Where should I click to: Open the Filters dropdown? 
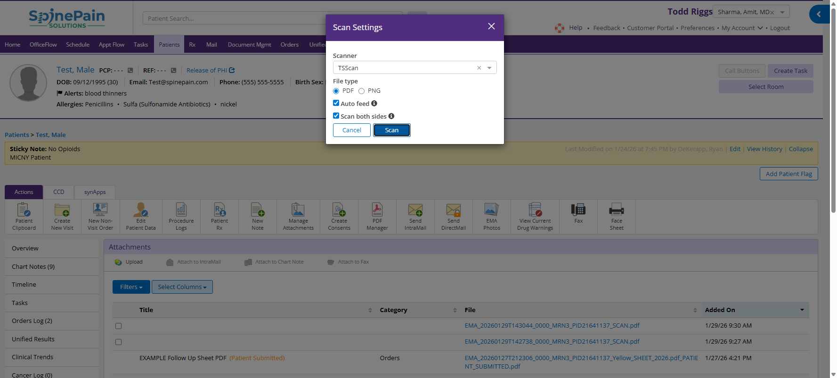131,287
